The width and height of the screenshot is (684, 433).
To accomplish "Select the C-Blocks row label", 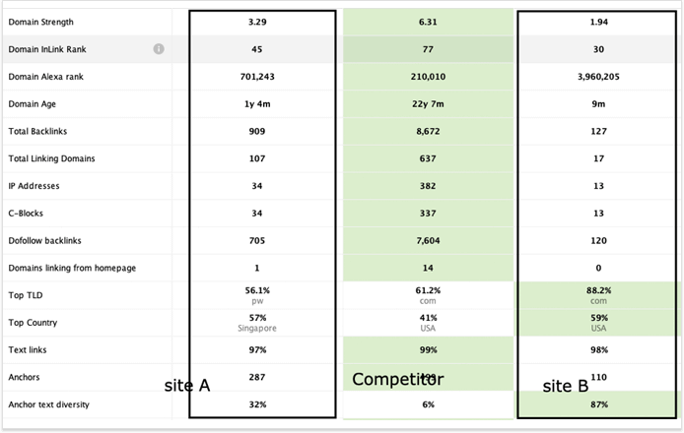I will point(29,213).
